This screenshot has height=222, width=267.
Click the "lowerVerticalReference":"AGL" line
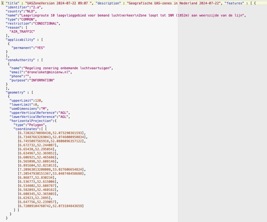(40, 117)
